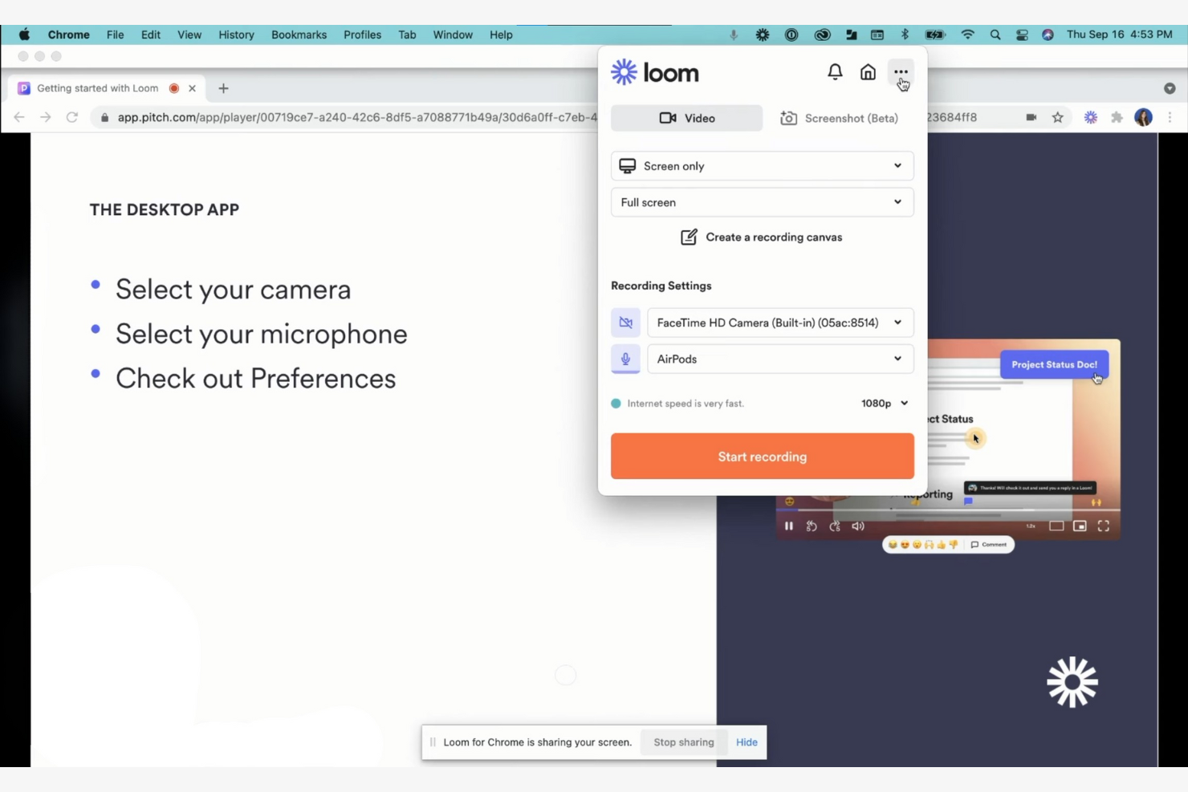Image resolution: width=1188 pixels, height=792 pixels.
Task: Open Chrome extensions puzzle icon
Action: [x=1117, y=117]
